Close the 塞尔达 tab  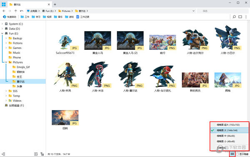(49, 5)
